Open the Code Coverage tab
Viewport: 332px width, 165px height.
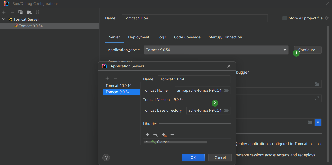pyautogui.click(x=187, y=37)
